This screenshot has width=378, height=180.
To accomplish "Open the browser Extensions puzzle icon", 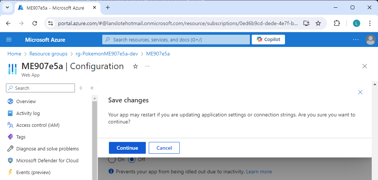I will pyautogui.click(x=337, y=23).
